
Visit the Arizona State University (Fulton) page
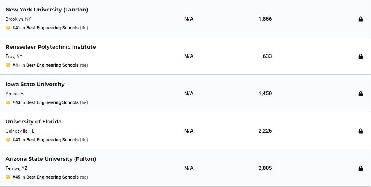click(x=51, y=159)
